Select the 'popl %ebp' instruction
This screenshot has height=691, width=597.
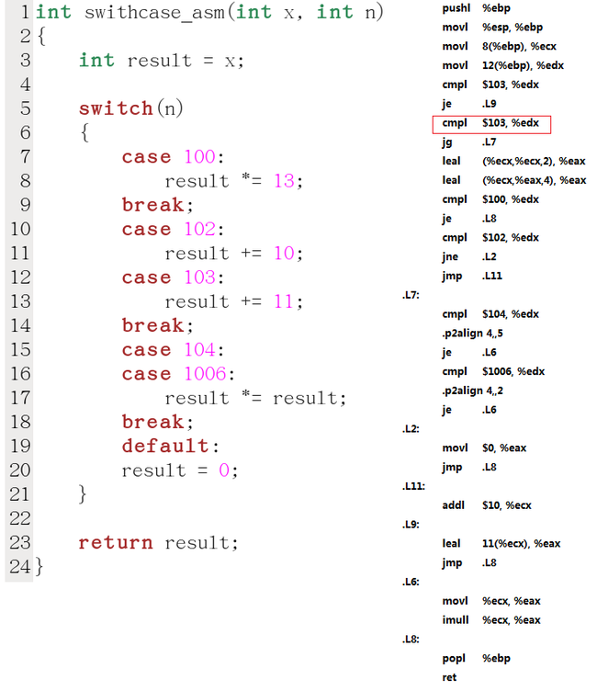[x=477, y=659]
